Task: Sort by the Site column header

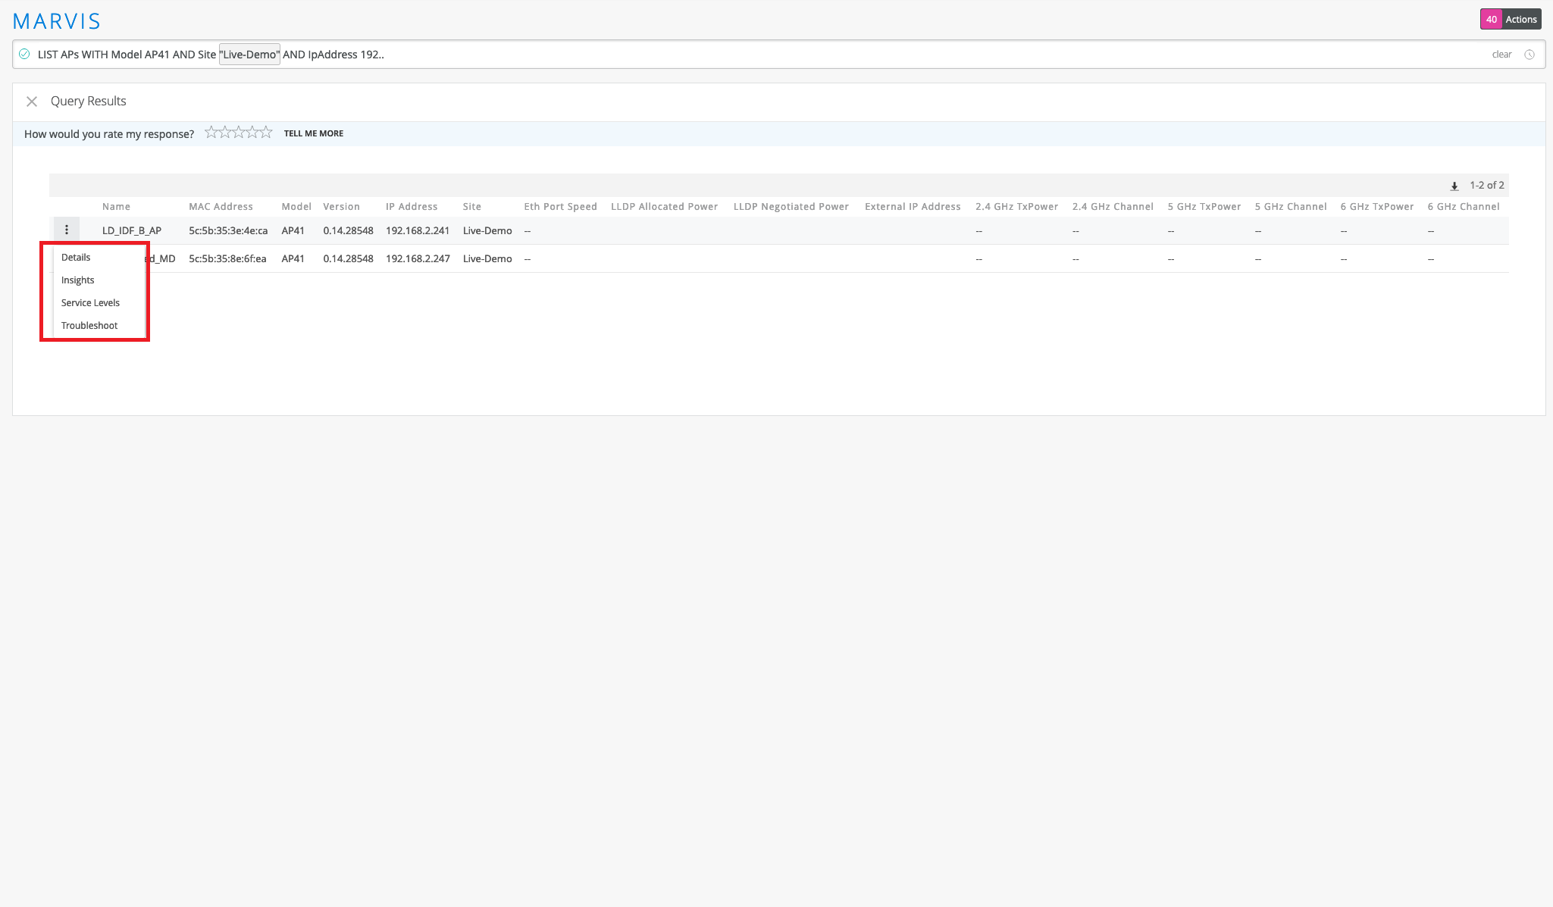Action: (472, 207)
